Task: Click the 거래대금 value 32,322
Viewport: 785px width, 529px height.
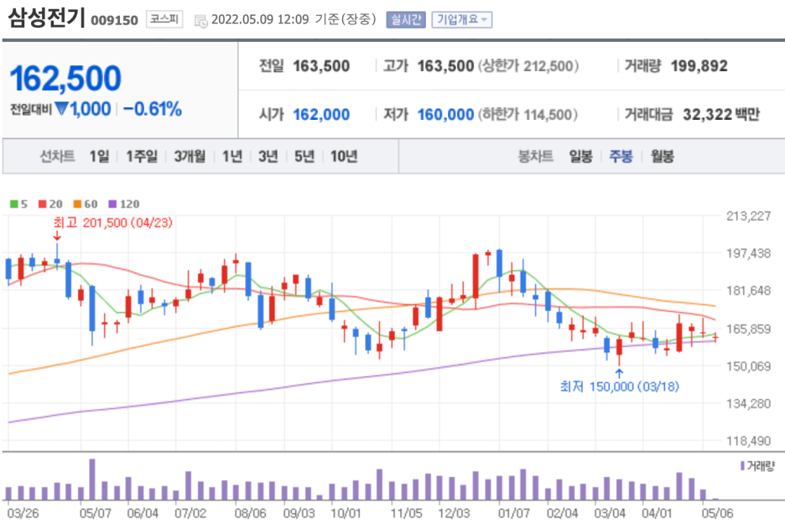Action: click(x=707, y=115)
